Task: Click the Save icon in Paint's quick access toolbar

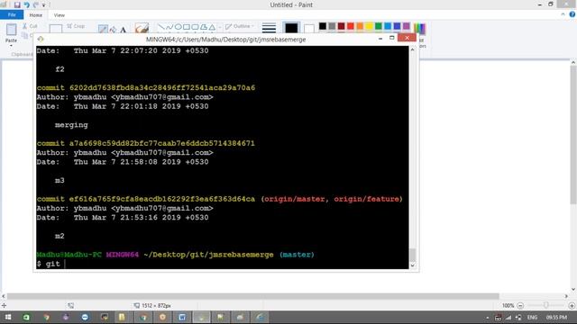Action: 17,4
